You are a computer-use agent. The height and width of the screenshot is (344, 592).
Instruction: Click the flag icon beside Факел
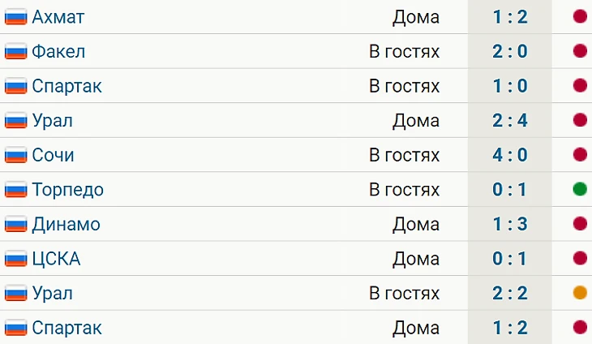point(16,52)
